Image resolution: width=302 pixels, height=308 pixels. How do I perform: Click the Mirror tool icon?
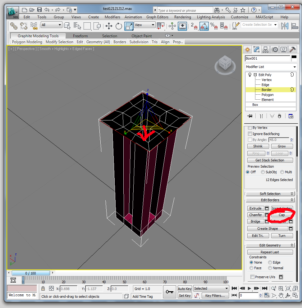point(284,26)
